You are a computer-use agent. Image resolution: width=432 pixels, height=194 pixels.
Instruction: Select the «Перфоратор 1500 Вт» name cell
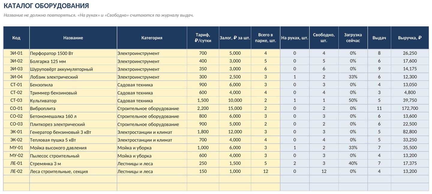73,53
